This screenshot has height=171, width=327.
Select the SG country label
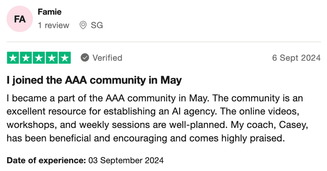(97, 25)
